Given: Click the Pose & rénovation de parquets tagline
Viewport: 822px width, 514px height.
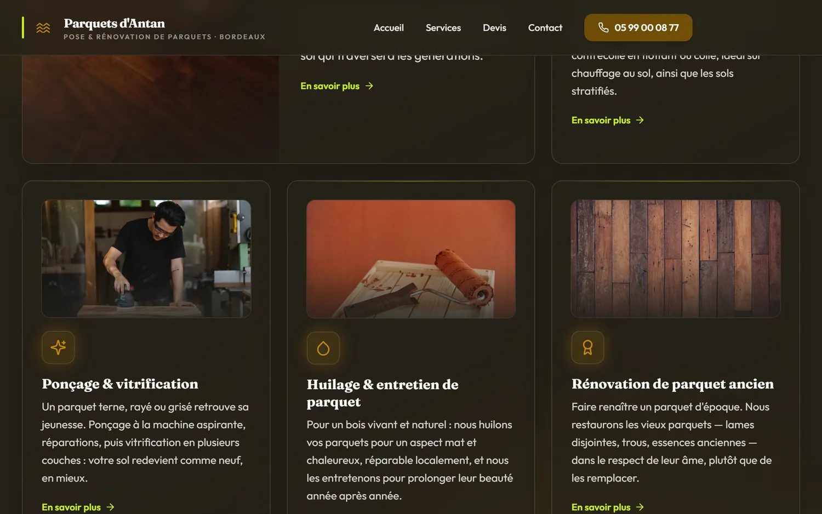Looking at the screenshot, I should click(x=164, y=37).
